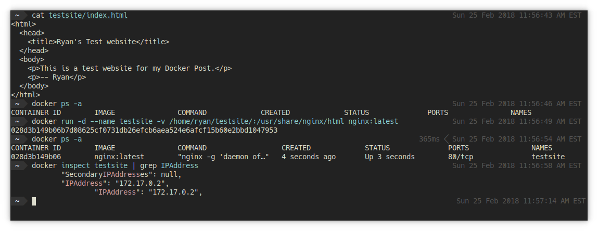This screenshot has width=598, height=231.
Task: Click the tilde prompt segment on the bottom line
Action: coord(18,201)
